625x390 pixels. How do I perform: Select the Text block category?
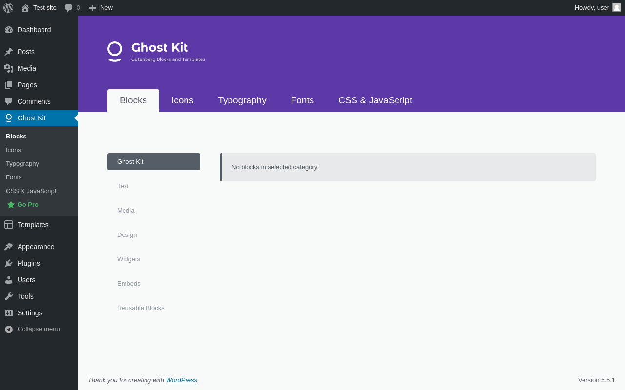(x=154, y=186)
